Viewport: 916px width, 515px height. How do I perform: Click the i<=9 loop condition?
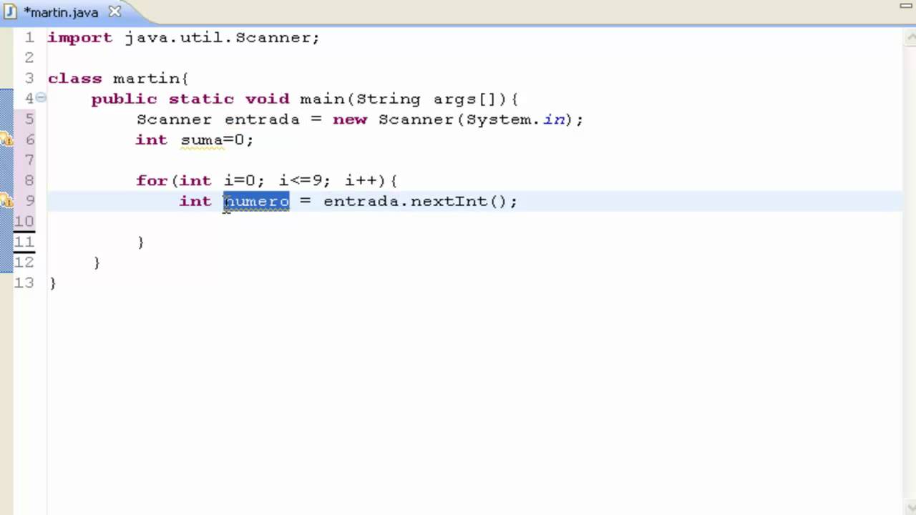tap(301, 181)
